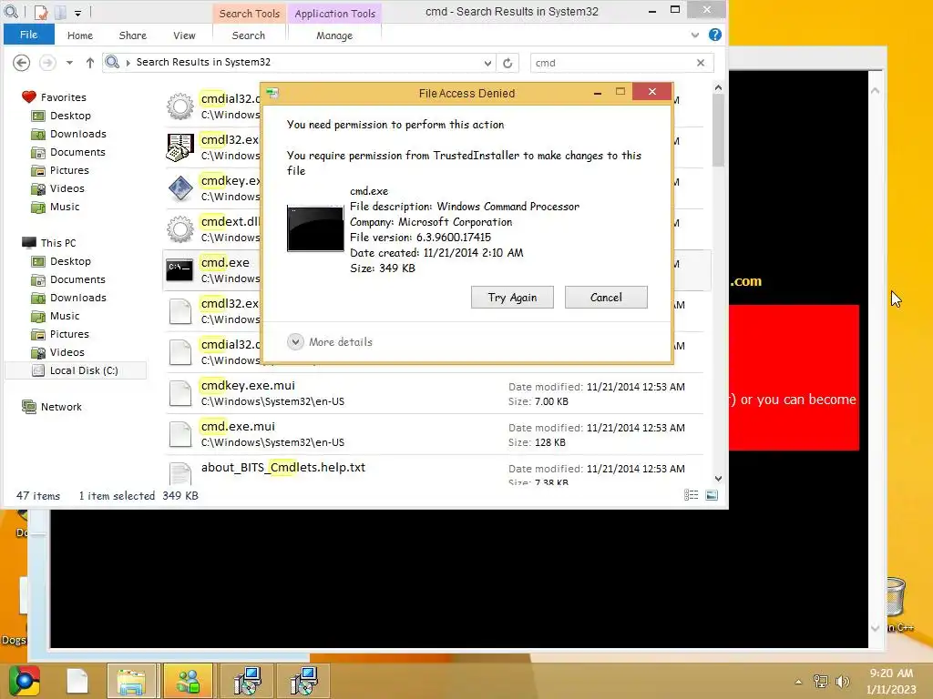Open Explorer Help icon
933x699 pixels.
tap(715, 35)
